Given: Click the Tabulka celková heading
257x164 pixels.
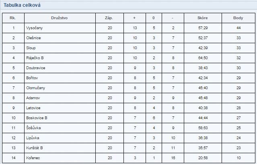Looking at the screenshot, I should pos(22,5).
